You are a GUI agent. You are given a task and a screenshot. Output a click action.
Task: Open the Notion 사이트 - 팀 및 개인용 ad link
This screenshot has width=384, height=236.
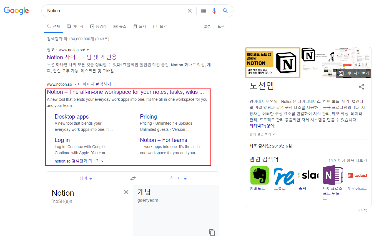tap(82, 57)
